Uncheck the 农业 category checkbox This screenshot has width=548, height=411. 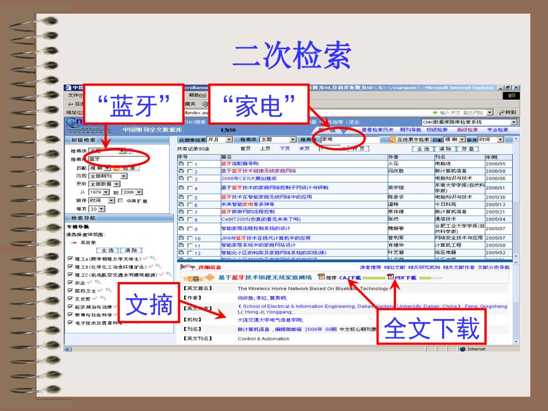coord(70,283)
